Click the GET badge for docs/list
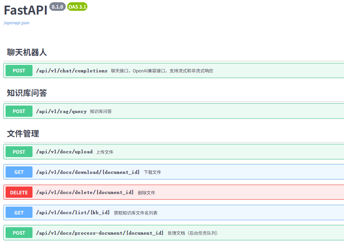 [19, 213]
